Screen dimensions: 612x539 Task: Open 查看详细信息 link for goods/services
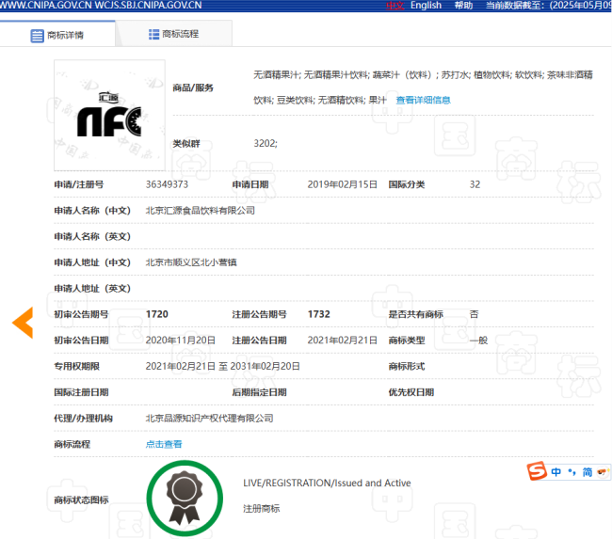[423, 100]
